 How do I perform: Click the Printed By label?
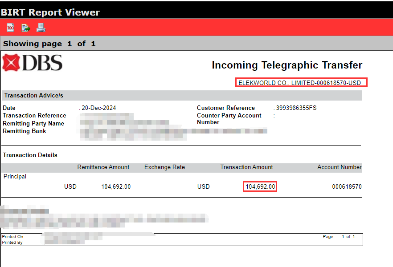[12, 242]
